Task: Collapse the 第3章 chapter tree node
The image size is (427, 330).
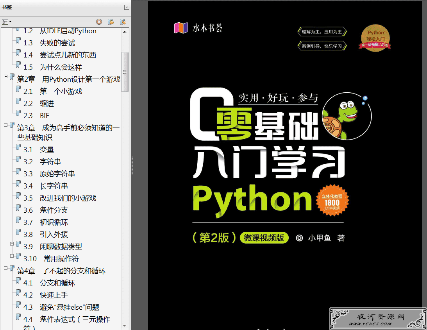Action: [x=5, y=125]
